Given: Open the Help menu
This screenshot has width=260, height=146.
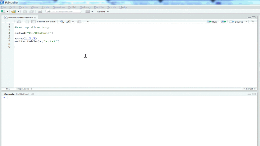Looking at the screenshot, I should pos(123,7).
